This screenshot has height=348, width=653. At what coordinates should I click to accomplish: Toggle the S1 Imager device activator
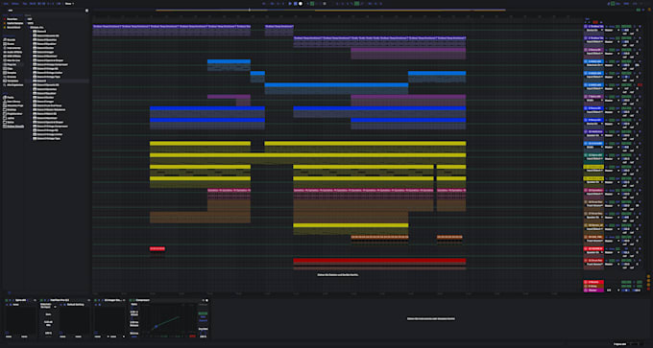[96, 300]
